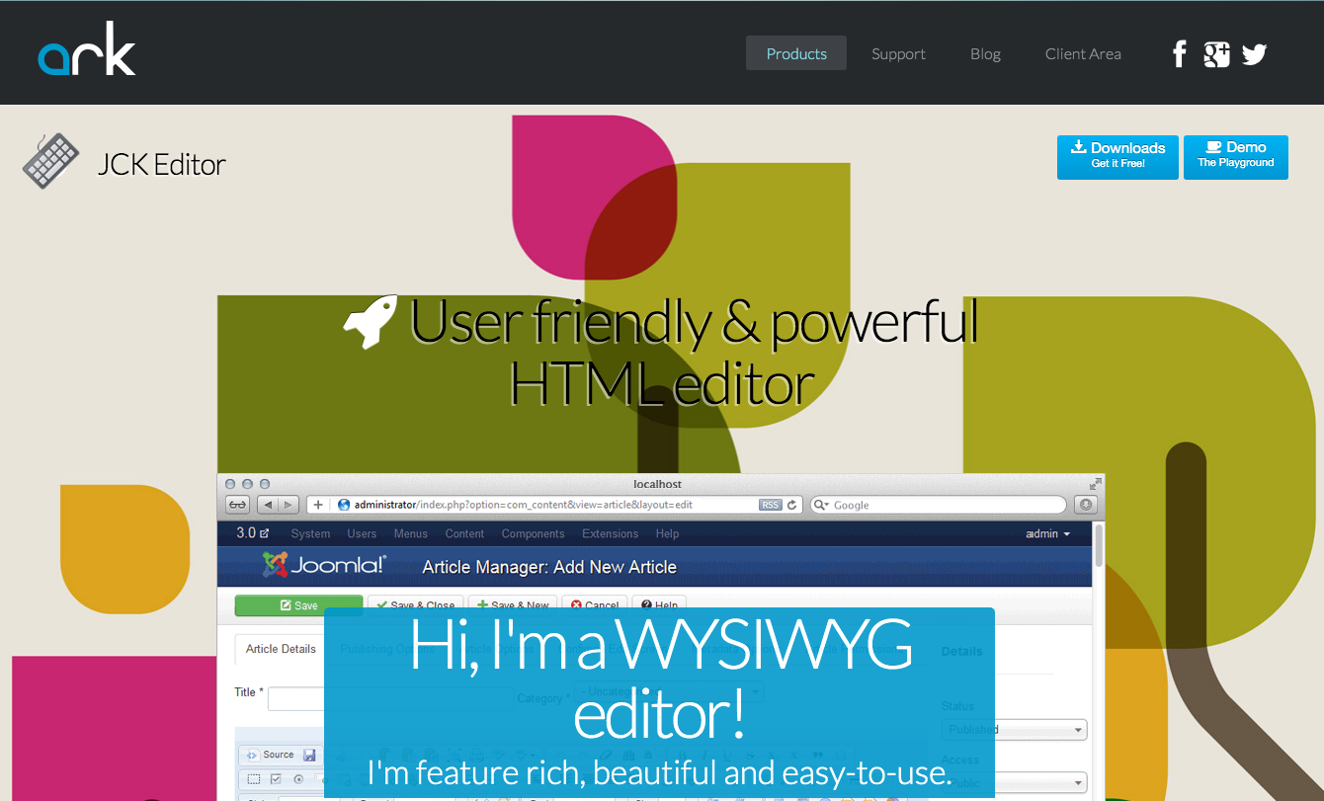Select the Article Details tab

(281, 649)
